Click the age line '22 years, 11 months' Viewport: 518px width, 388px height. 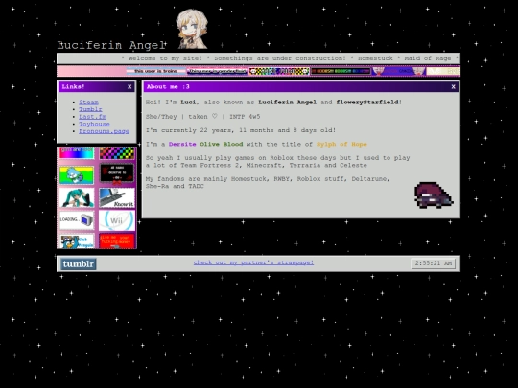241,130
